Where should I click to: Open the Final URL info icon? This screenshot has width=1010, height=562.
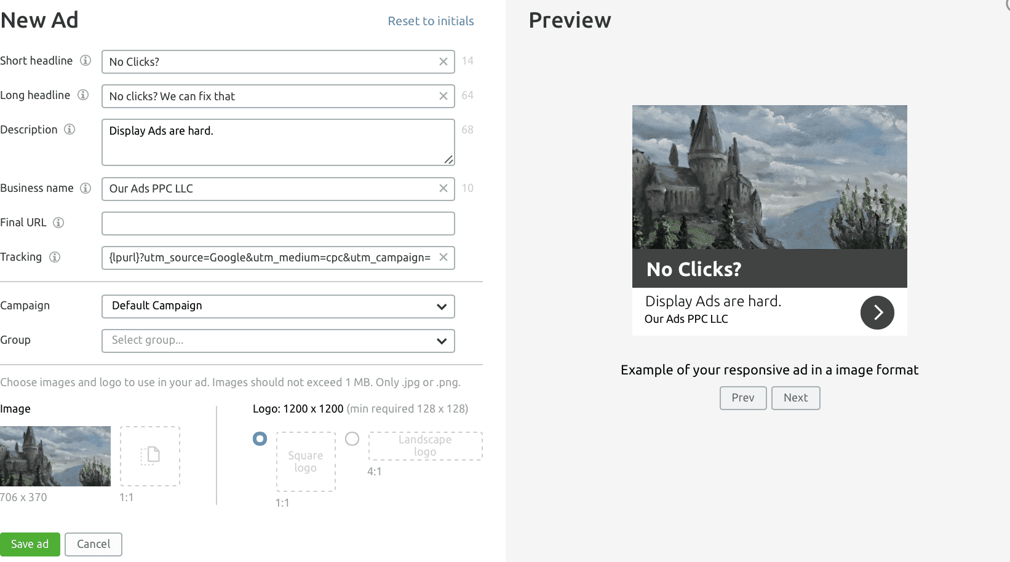click(58, 223)
